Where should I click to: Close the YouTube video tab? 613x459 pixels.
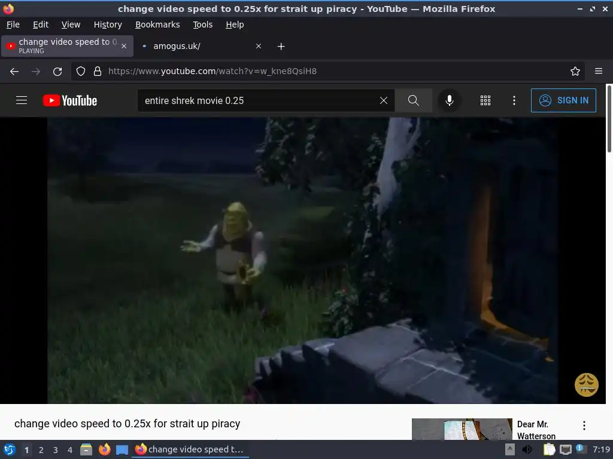click(x=124, y=46)
